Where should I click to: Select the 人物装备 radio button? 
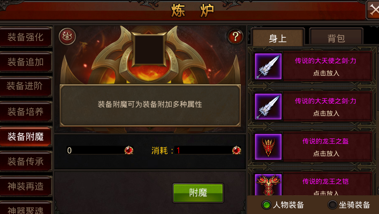(266, 205)
